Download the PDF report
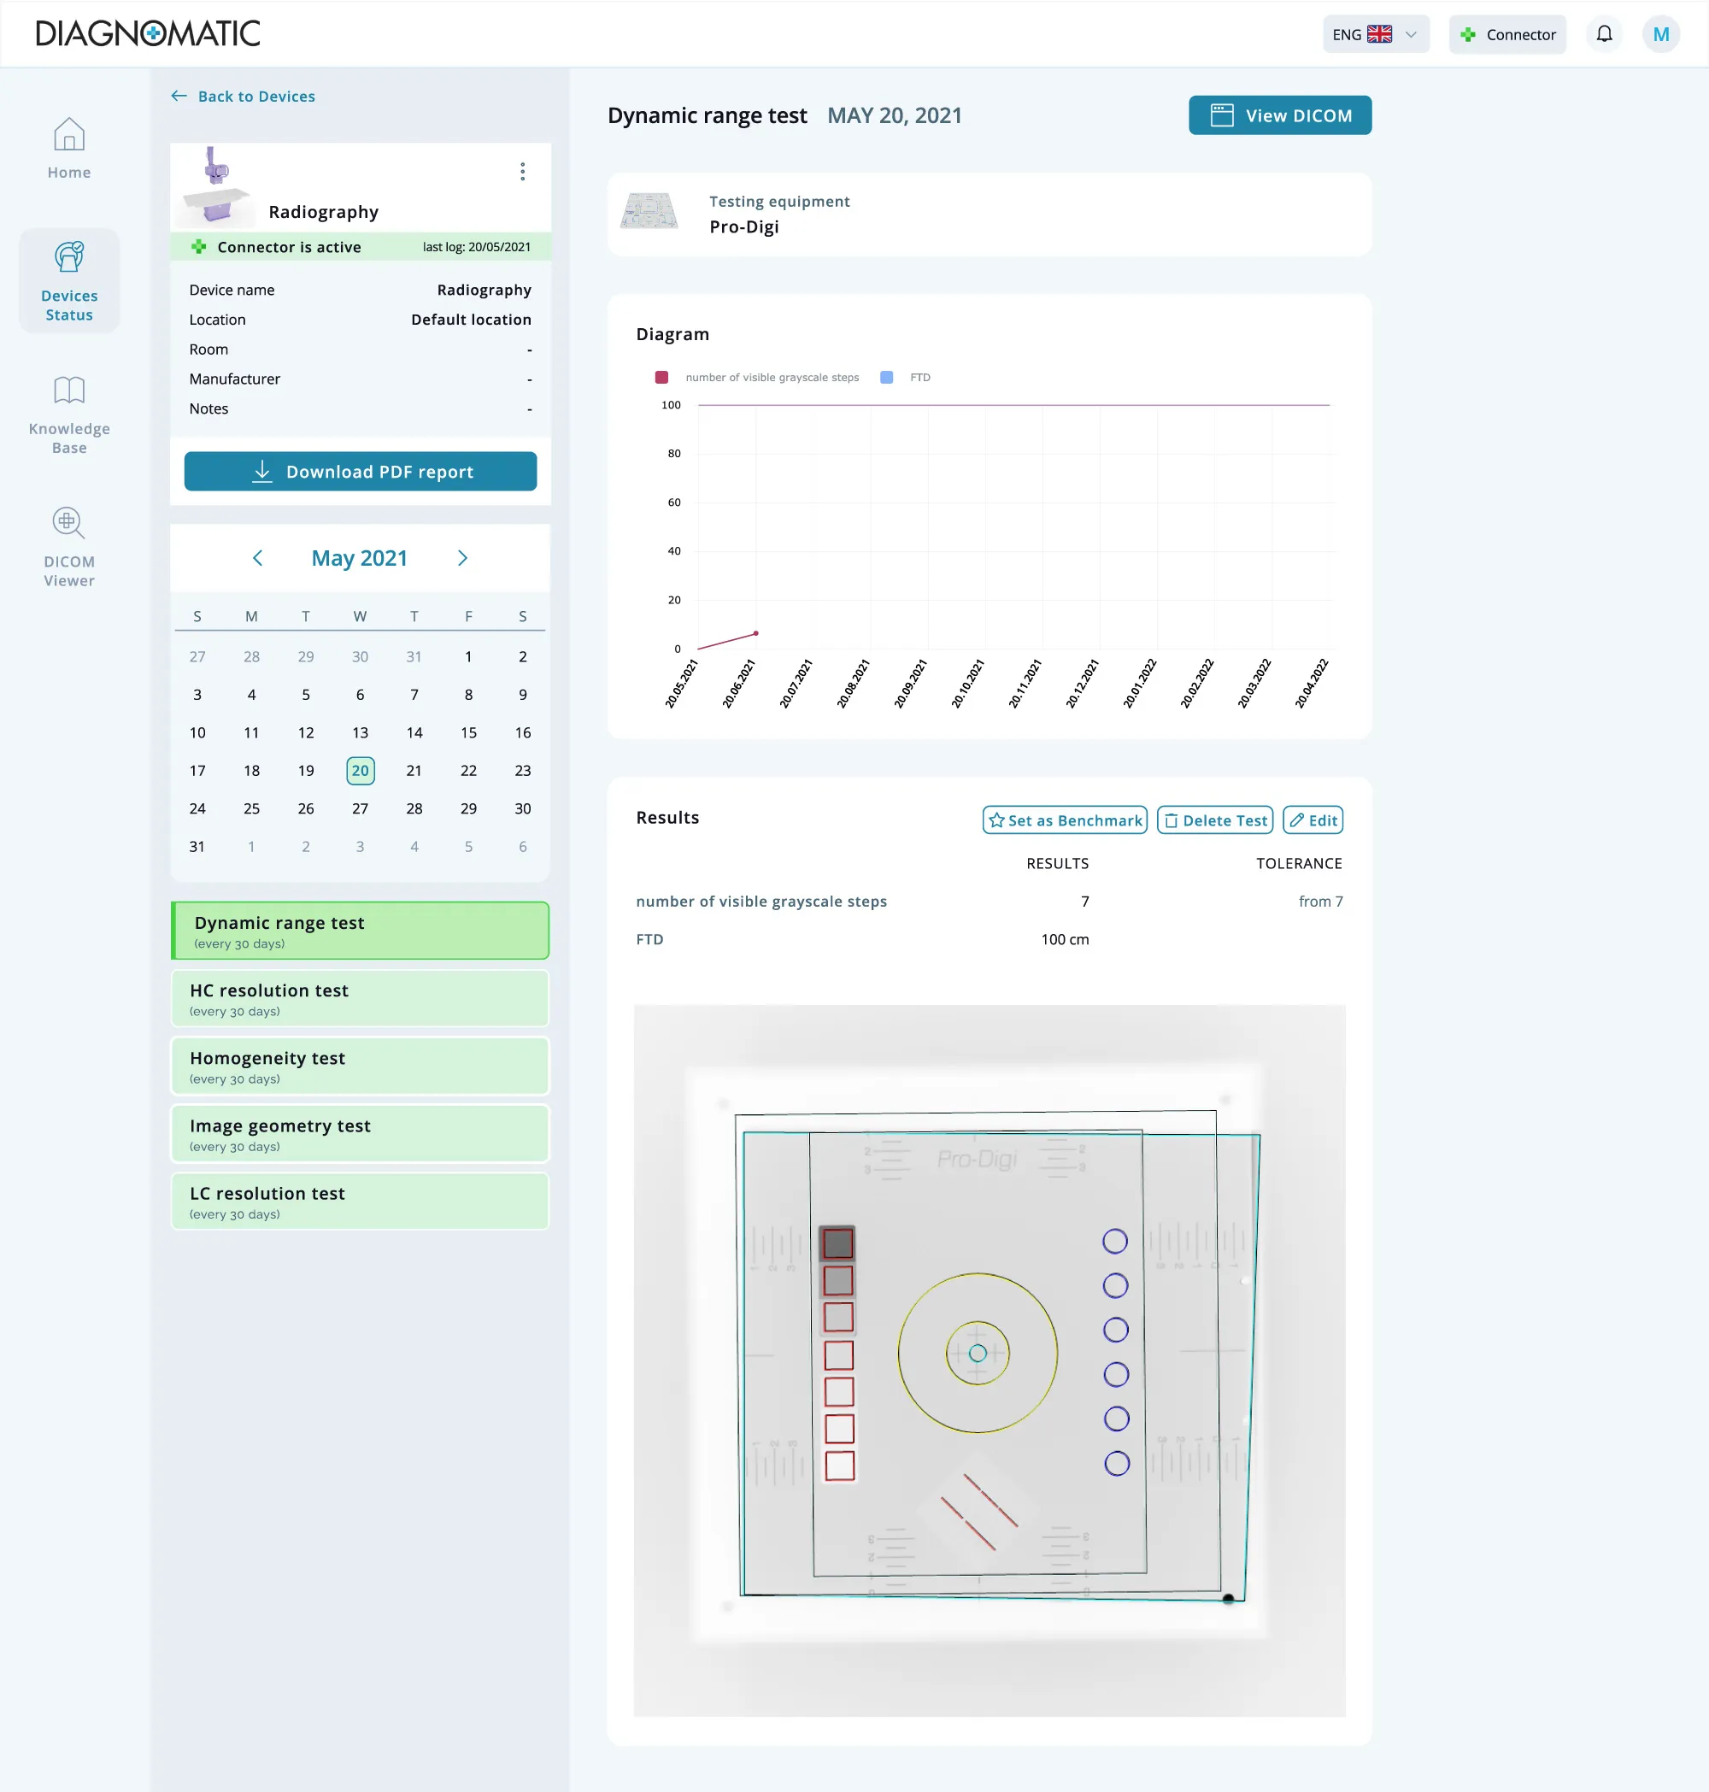1709x1792 pixels. click(x=360, y=471)
